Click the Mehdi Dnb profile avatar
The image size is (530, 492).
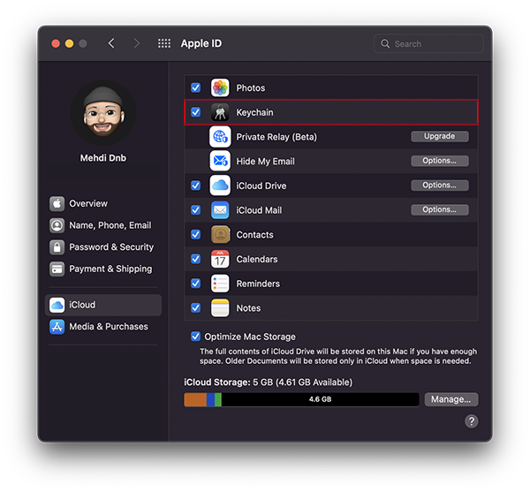(103, 112)
